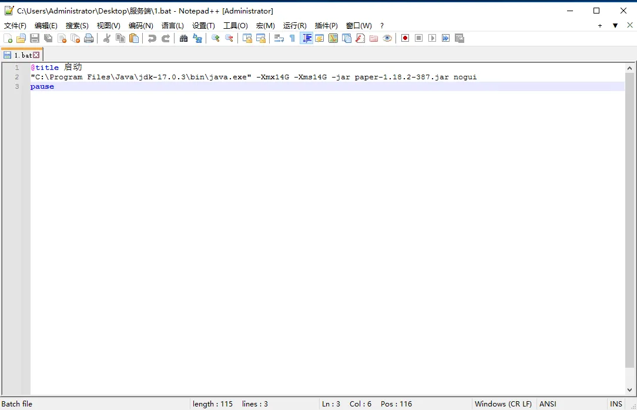Click the vertical scrollbar down arrow
The height and width of the screenshot is (410, 637).
[630, 390]
